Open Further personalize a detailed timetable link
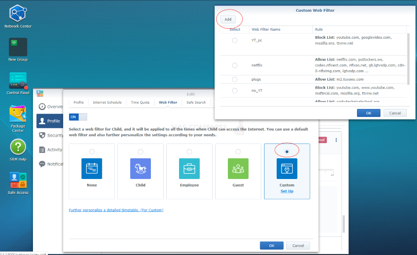This screenshot has width=417, height=255. coord(116,210)
